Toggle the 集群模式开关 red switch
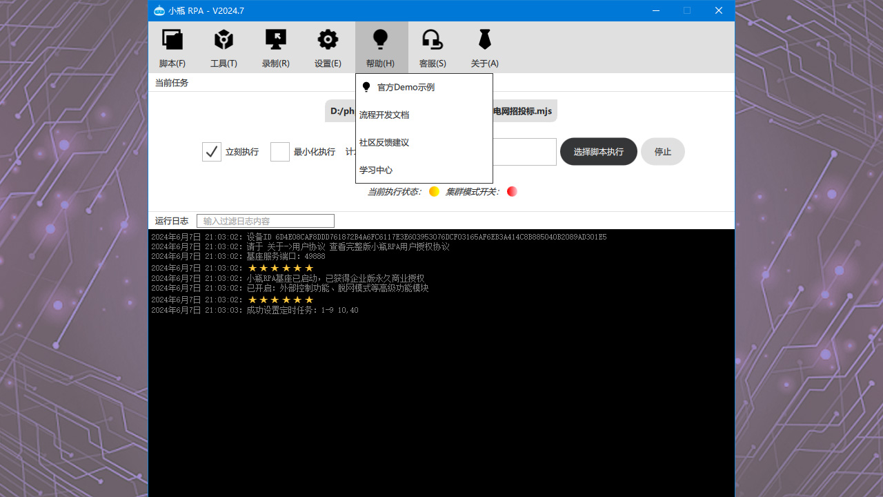The width and height of the screenshot is (883, 497). pyautogui.click(x=512, y=191)
